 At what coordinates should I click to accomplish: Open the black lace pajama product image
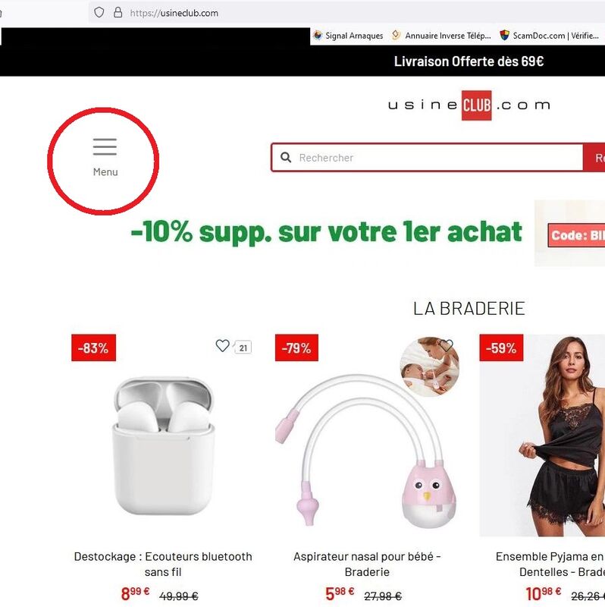click(x=542, y=436)
